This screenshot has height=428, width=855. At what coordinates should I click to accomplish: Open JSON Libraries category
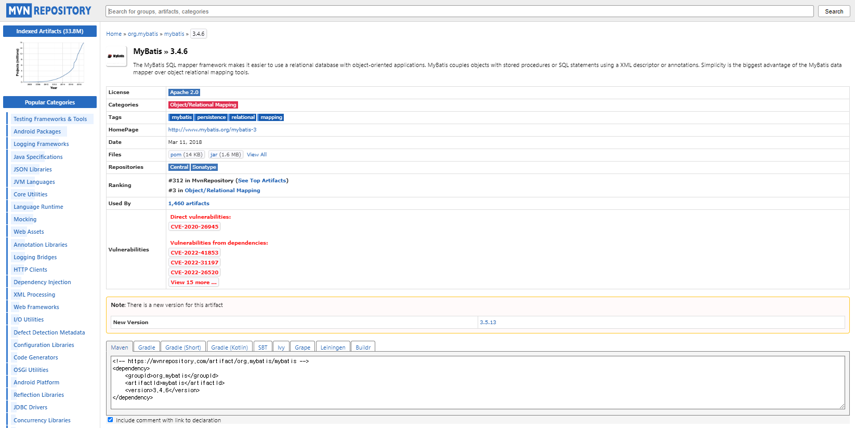[x=33, y=169]
